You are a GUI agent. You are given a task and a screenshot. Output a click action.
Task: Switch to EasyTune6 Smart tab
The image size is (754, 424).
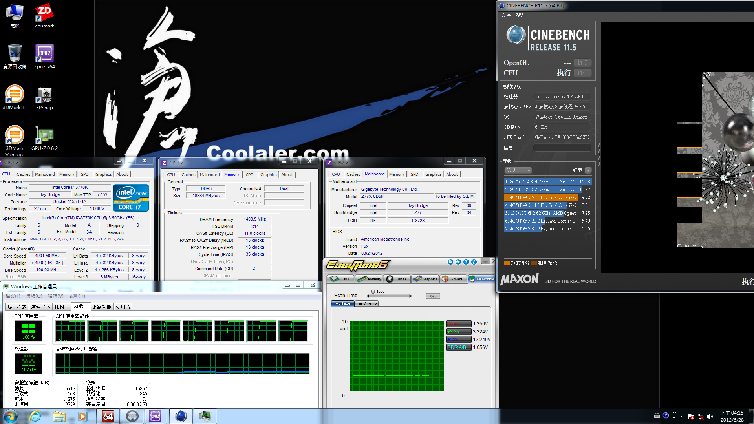click(453, 279)
